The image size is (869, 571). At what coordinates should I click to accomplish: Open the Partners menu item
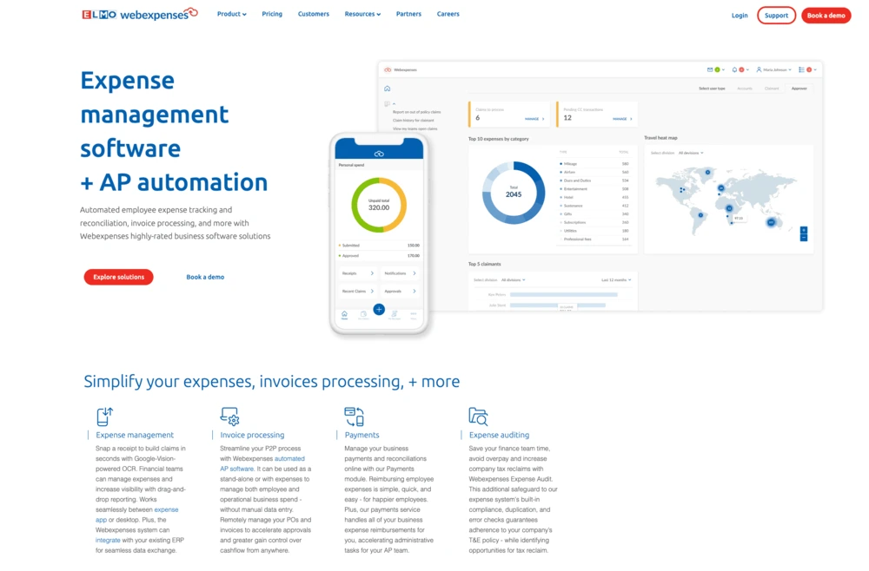409,14
